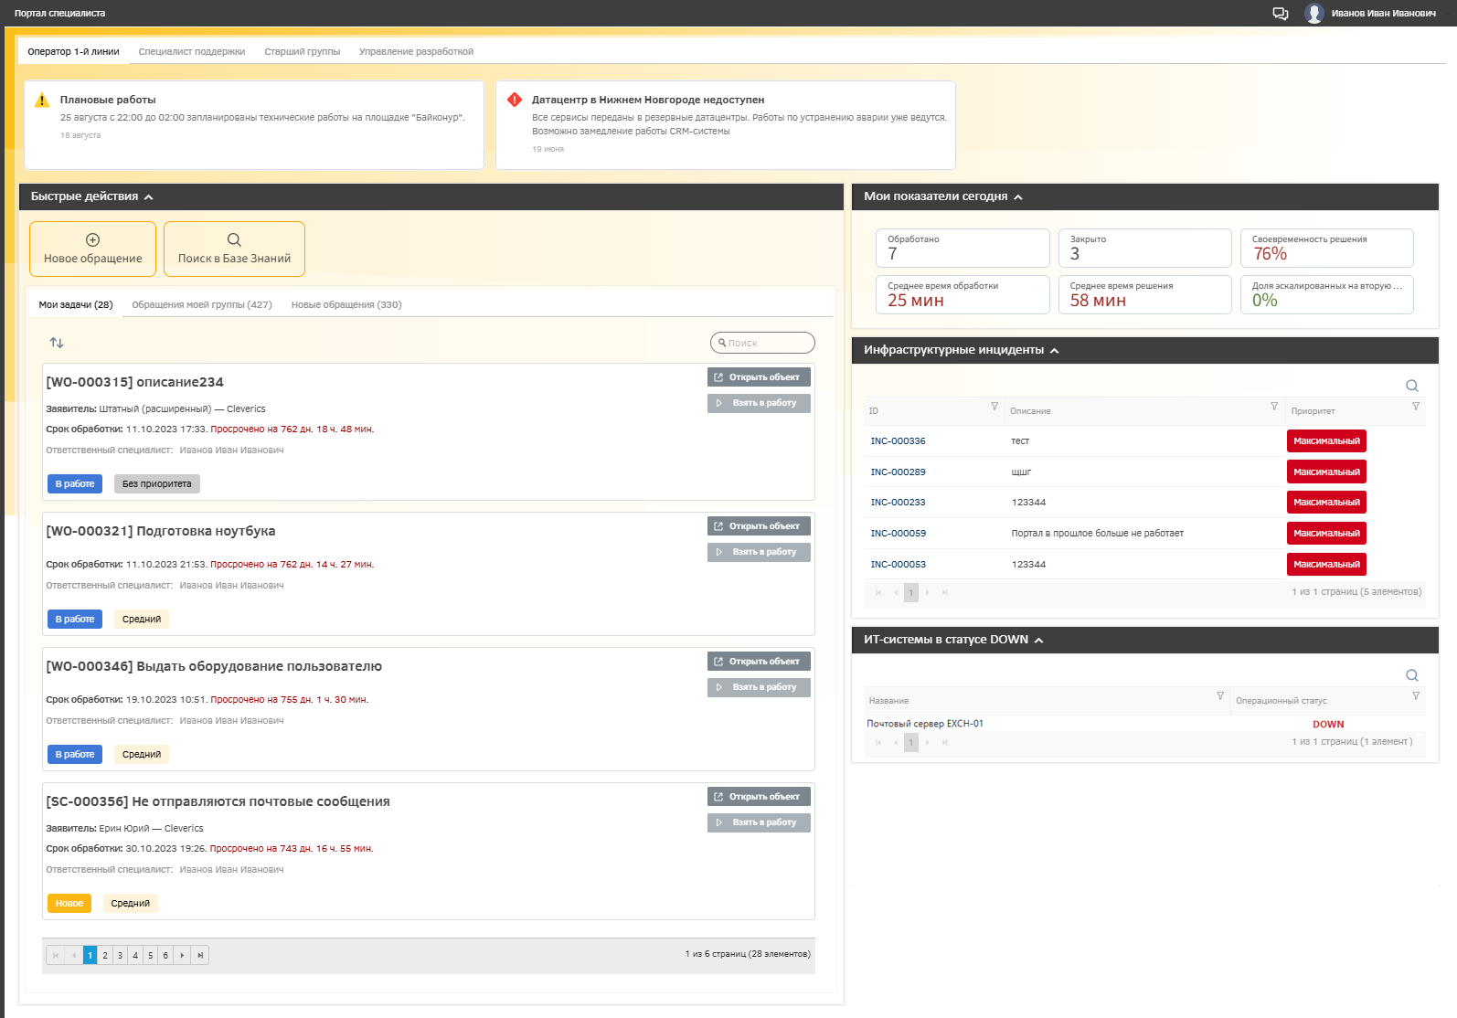Open filter icon for the Описание column
This screenshot has height=1018, width=1457.
click(1273, 407)
